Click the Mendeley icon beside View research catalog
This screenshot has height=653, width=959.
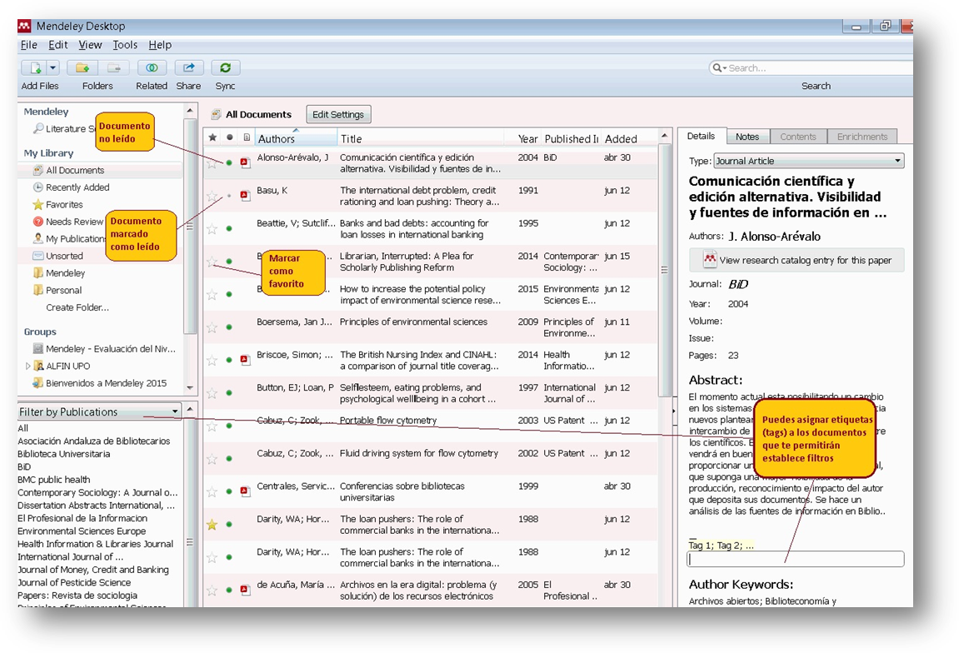click(710, 260)
